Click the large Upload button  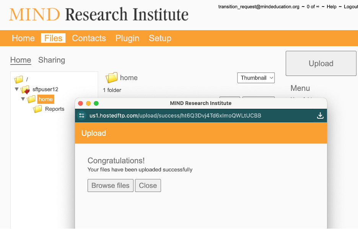click(x=321, y=63)
